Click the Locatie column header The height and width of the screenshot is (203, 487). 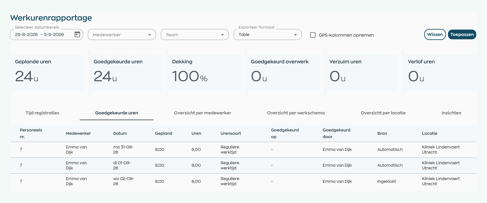429,133
